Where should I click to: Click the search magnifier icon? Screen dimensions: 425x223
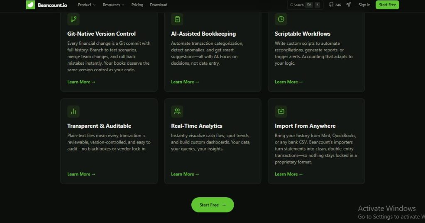pyautogui.click(x=292, y=5)
